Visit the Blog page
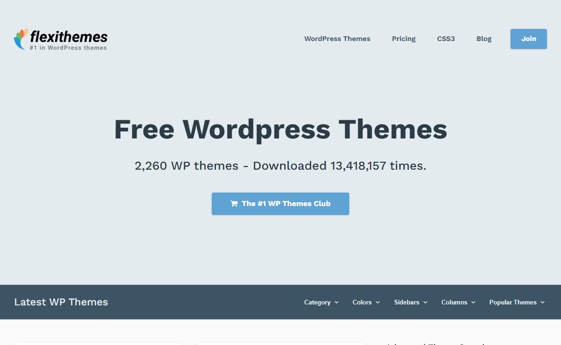The width and height of the screenshot is (561, 345). 484,39
